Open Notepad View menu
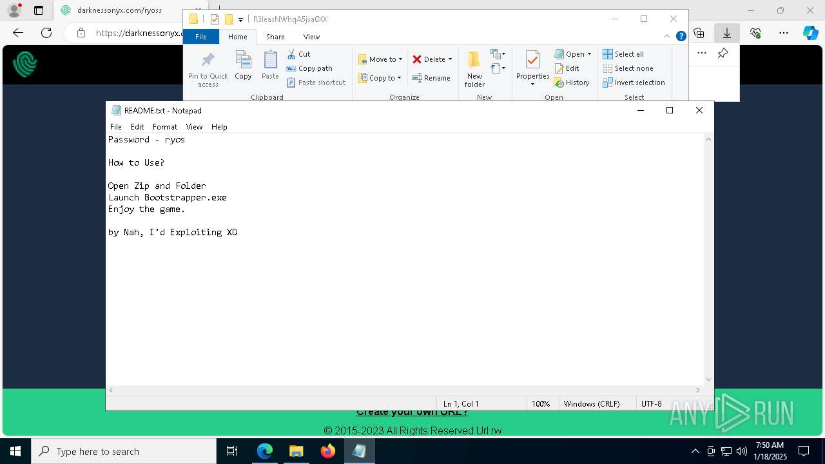 194,127
